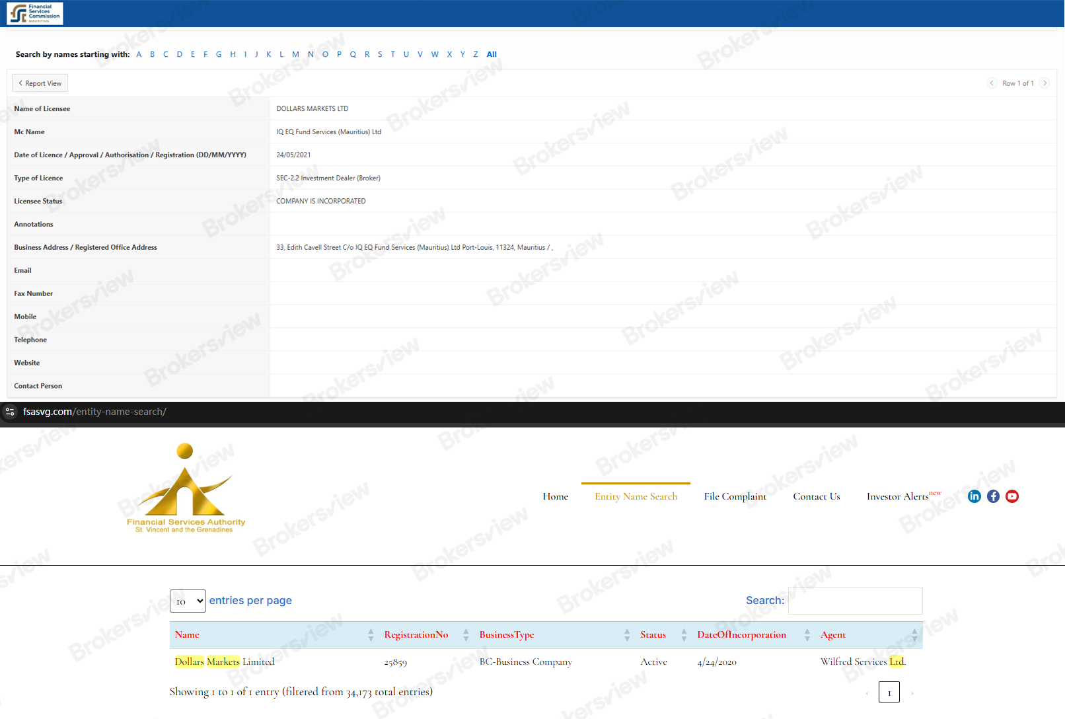Click the previous-row chevron near Row 1 of 1

(992, 83)
